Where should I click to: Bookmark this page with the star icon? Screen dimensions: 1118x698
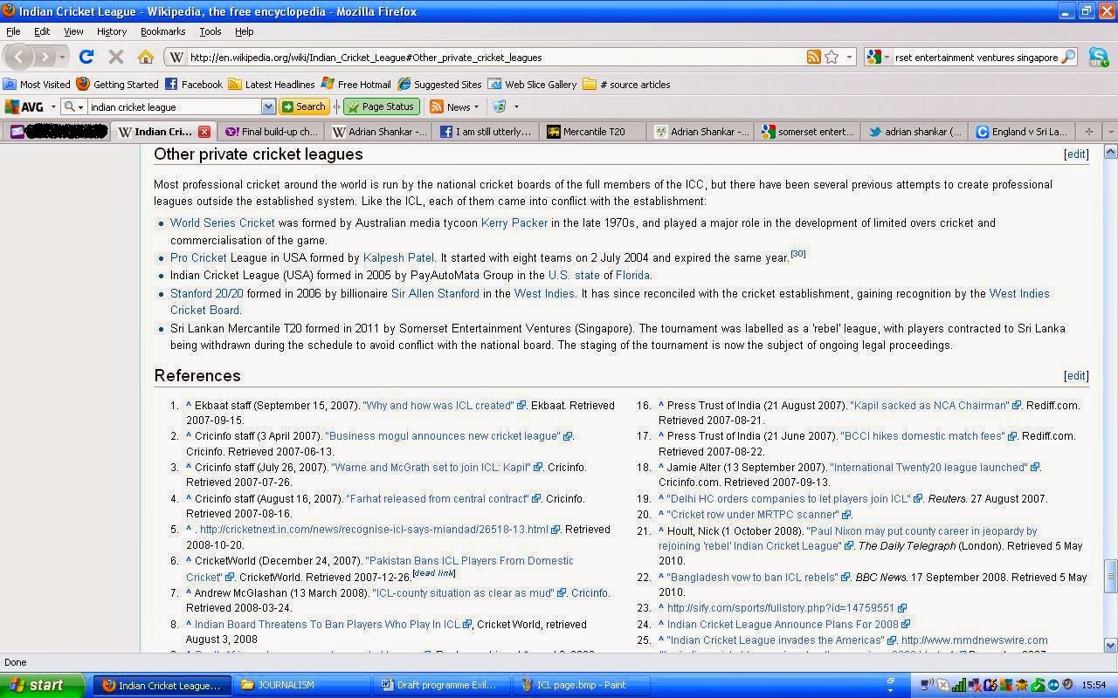pyautogui.click(x=832, y=57)
